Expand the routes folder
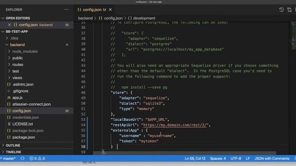 (18, 65)
